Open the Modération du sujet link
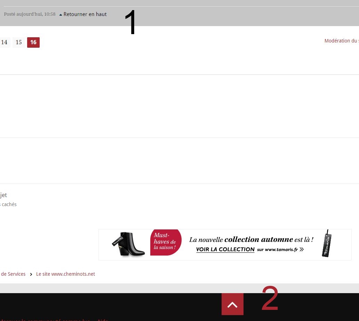Viewport: 359px width, 321px height. click(x=341, y=41)
